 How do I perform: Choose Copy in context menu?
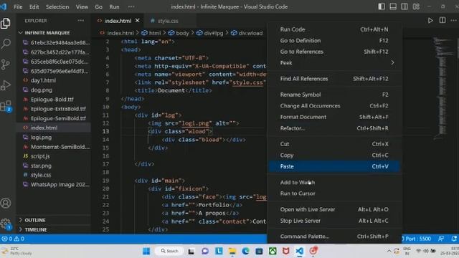tap(334, 155)
